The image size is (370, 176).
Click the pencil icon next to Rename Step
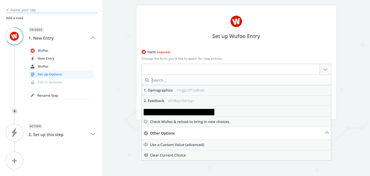coord(32,95)
